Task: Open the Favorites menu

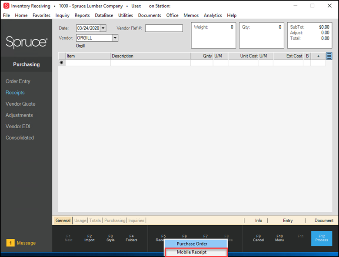Action: (42, 15)
